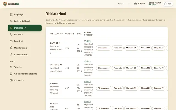Click the TARRO-370 packaging name

pos(56,65)
